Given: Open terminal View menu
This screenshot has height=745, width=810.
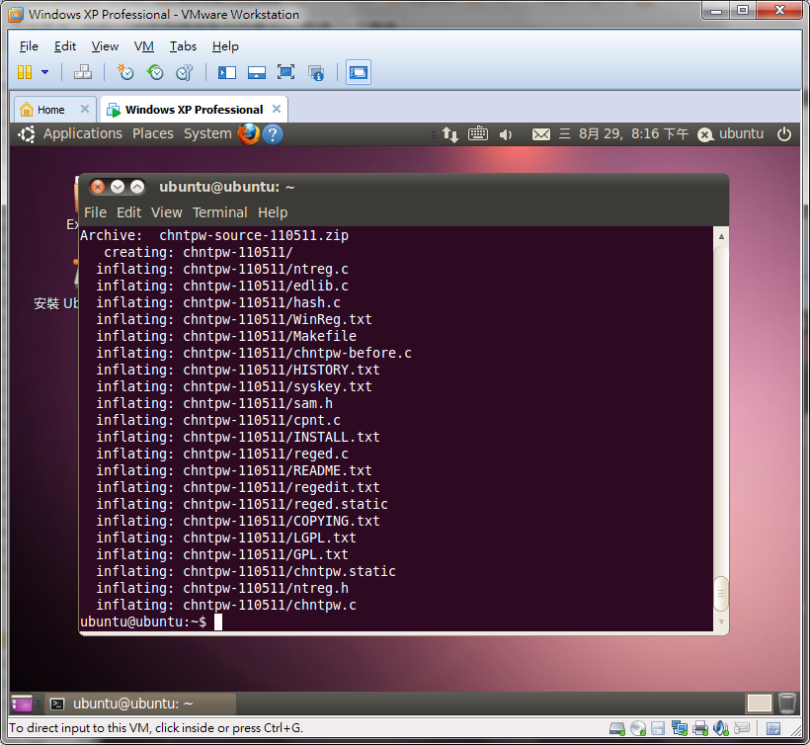Looking at the screenshot, I should (x=166, y=212).
